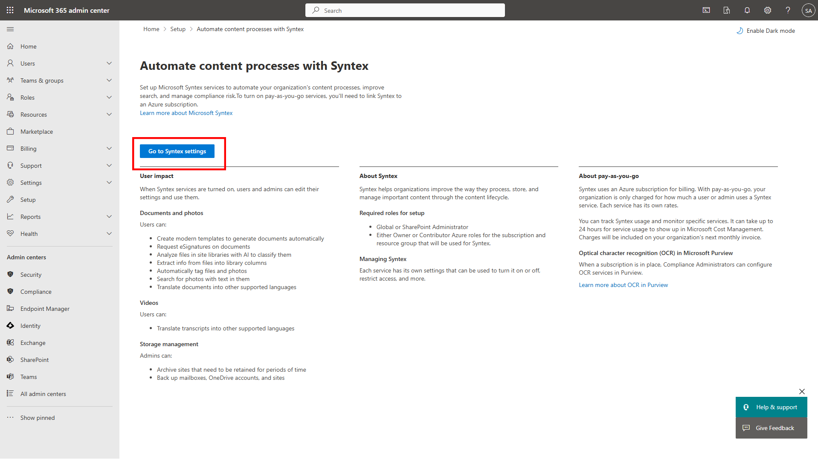Click the Health heart icon
Screen dimensions: 818x459
click(10, 234)
